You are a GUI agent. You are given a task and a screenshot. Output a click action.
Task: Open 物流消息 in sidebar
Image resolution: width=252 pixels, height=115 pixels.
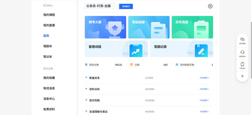pyautogui.click(x=49, y=88)
